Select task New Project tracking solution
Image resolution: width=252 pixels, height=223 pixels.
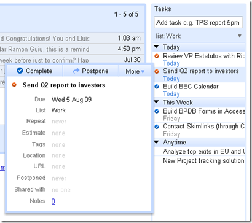point(203,160)
